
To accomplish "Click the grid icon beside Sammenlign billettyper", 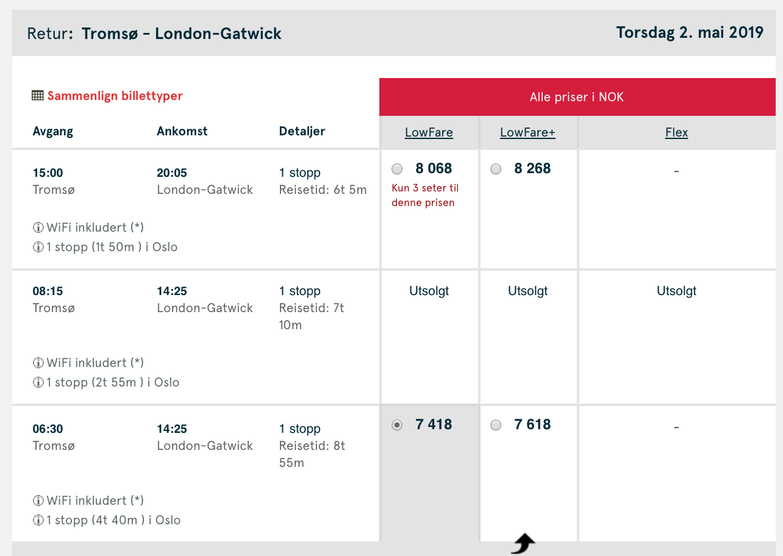I will (x=38, y=96).
